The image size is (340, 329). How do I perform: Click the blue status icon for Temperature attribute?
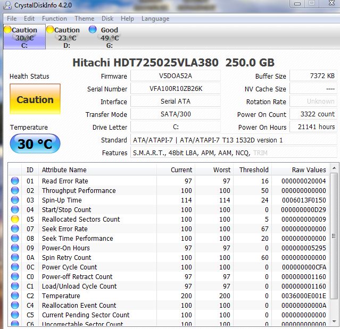pyautogui.click(x=15, y=296)
